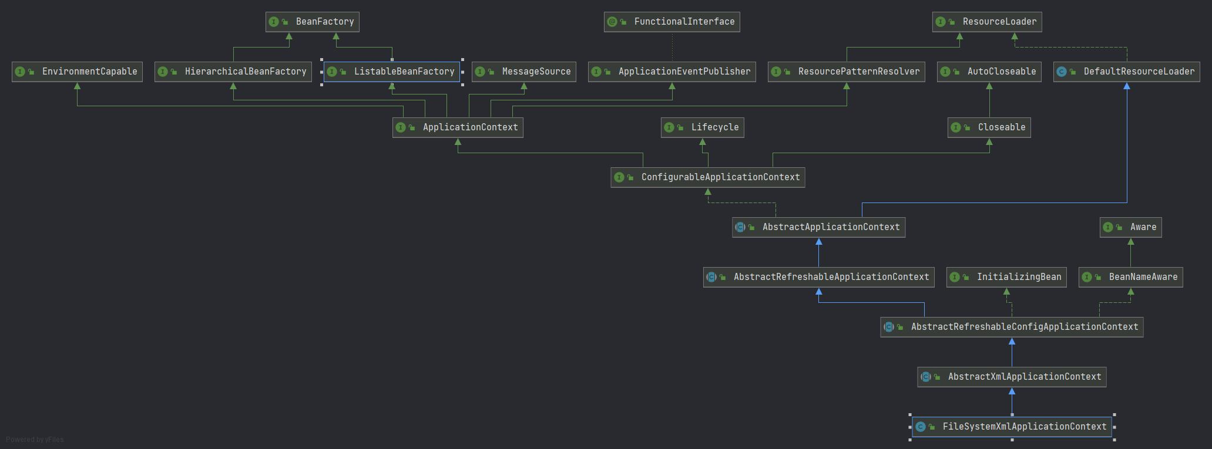The width and height of the screenshot is (1212, 449).
Task: Select the Aware node label
Action: (1143, 227)
